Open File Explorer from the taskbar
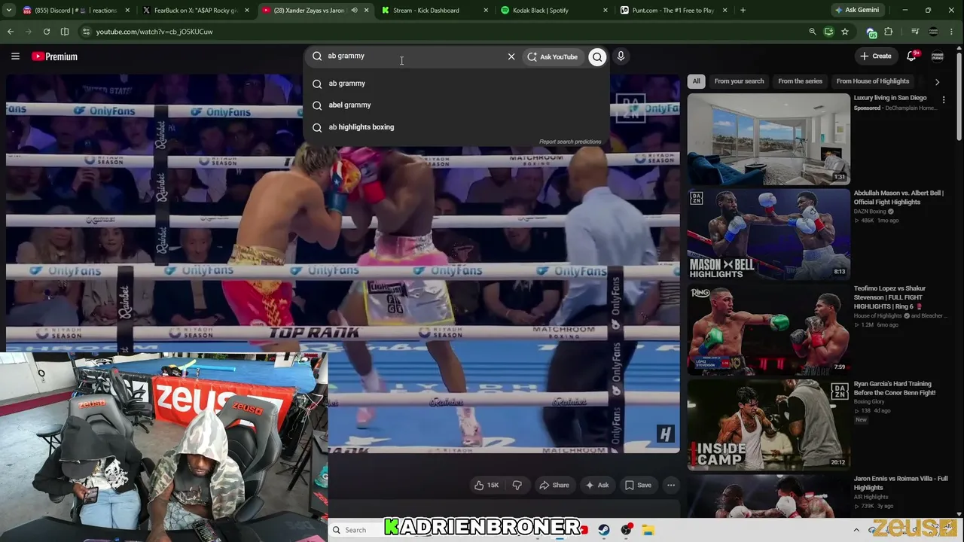Viewport: 964px width, 542px height. point(648,530)
